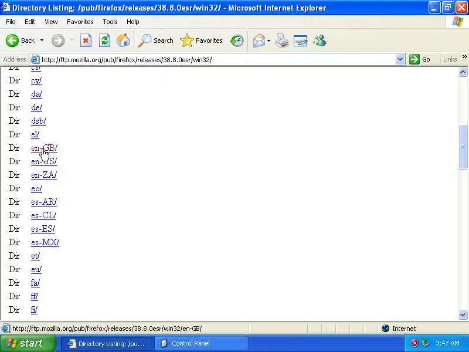Image resolution: width=469 pixels, height=352 pixels.
Task: Click into the Address bar URL field
Action: (217, 60)
